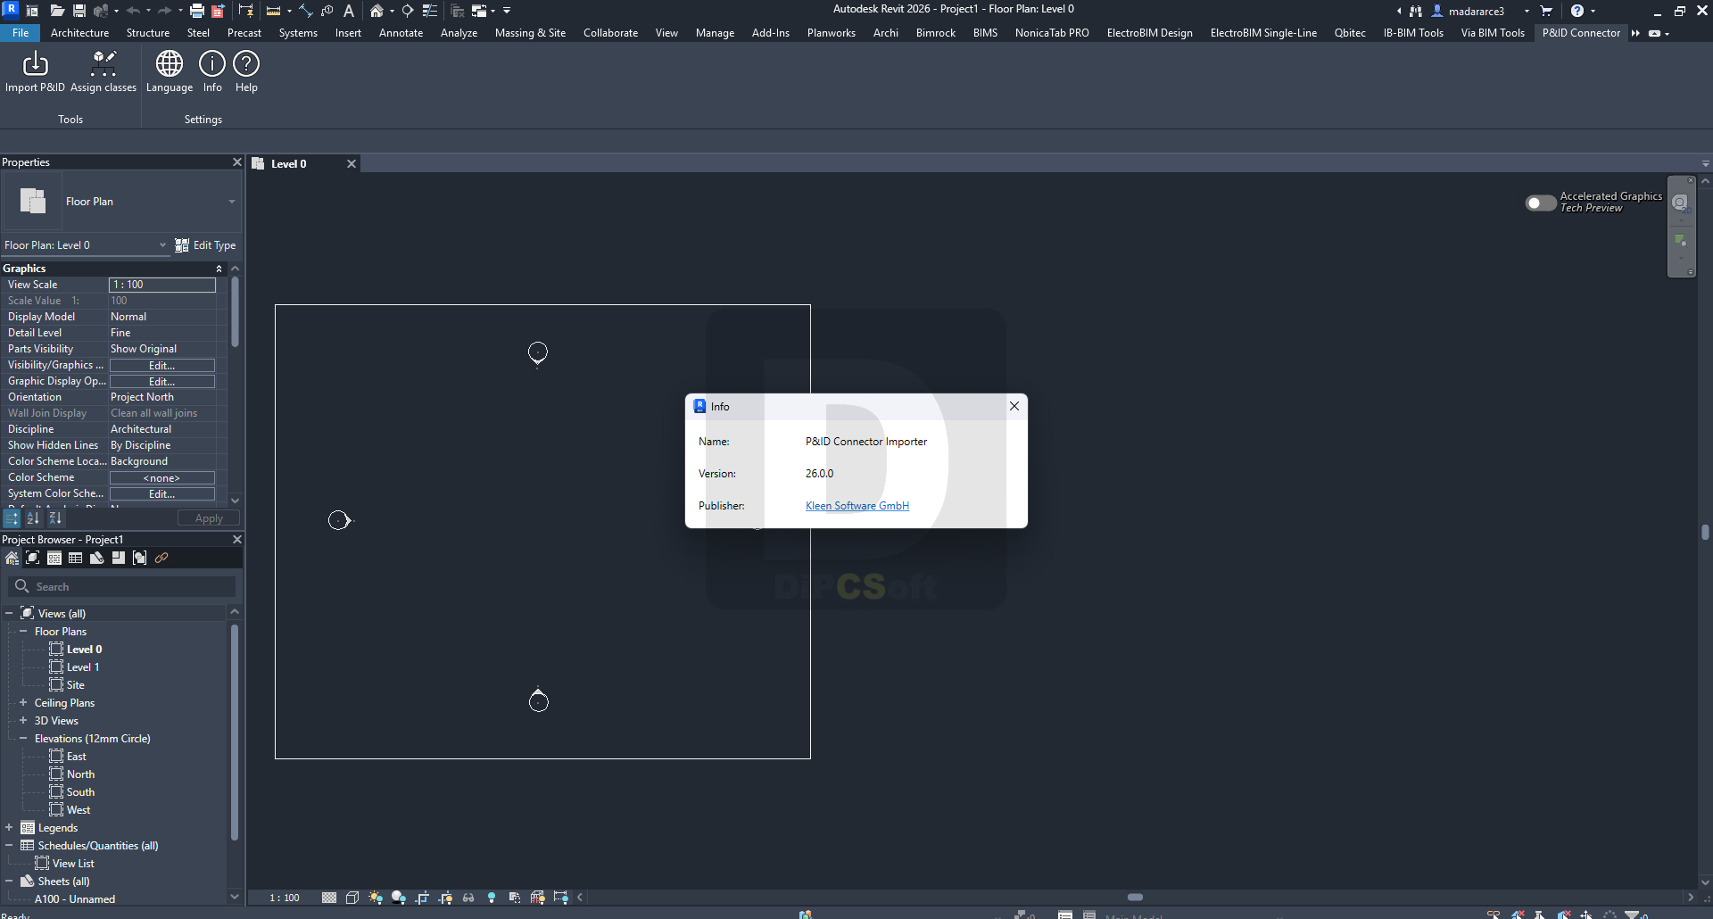Change Visual Style in view control bar

pyautogui.click(x=352, y=898)
